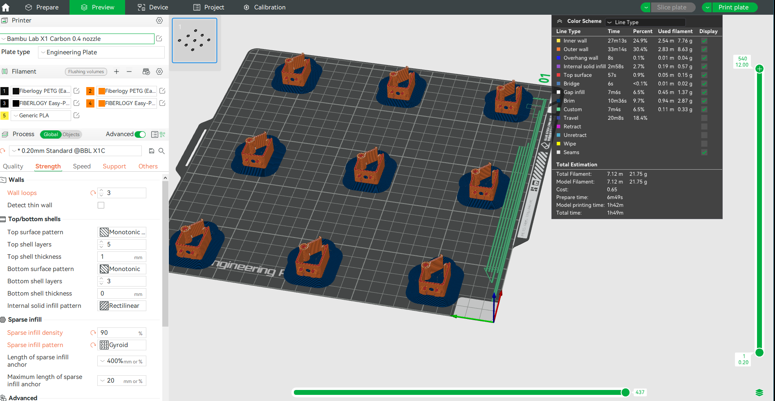Image resolution: width=775 pixels, height=401 pixels.
Task: Click Flushing volumes button
Action: (86, 72)
